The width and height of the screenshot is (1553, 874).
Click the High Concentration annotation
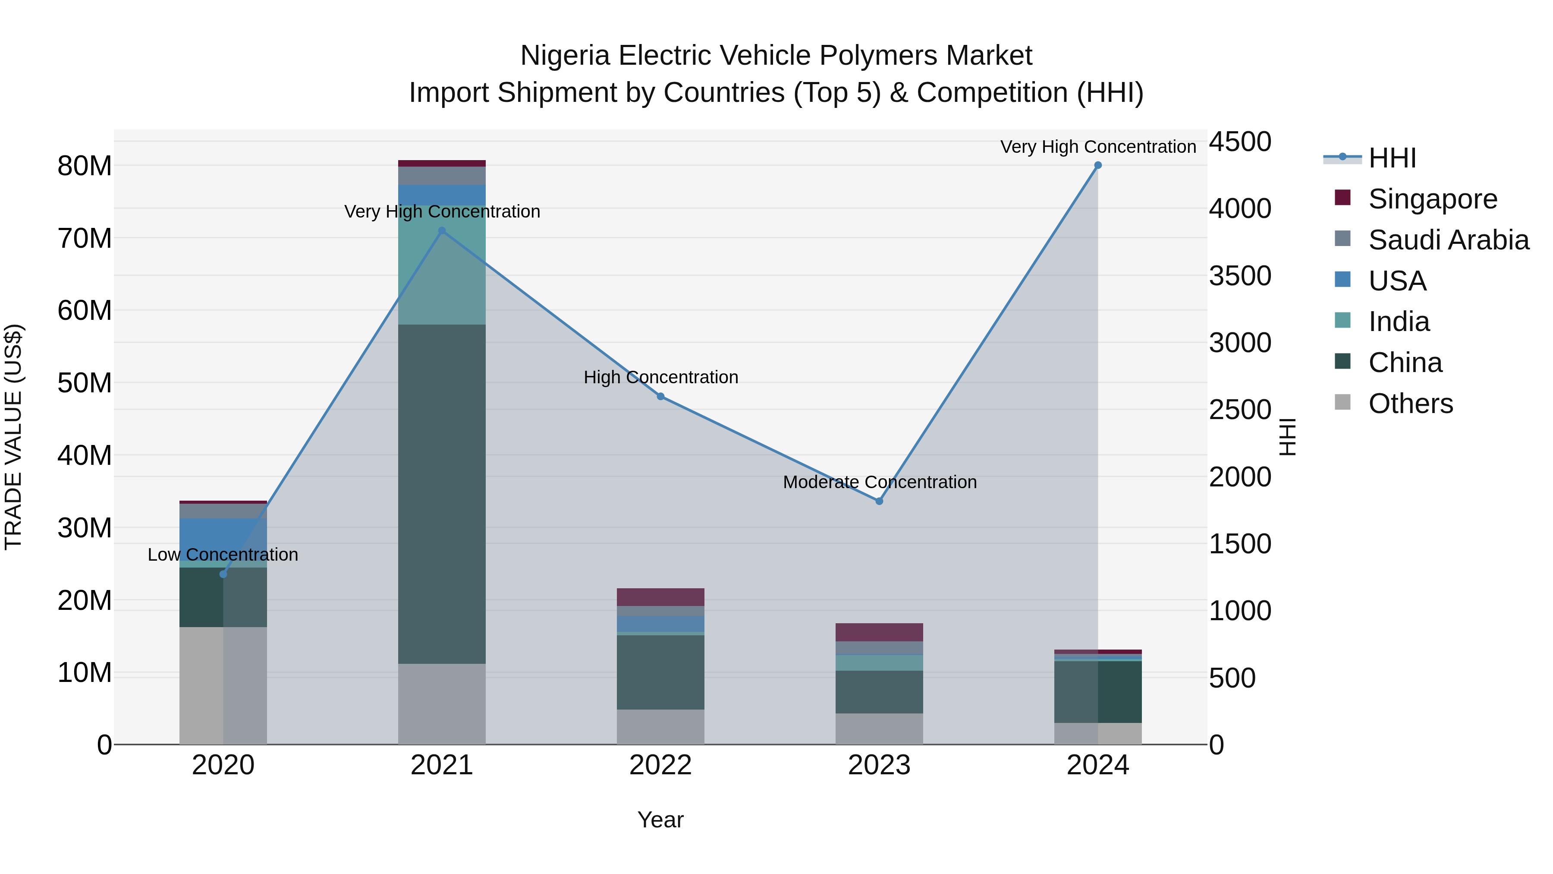(661, 378)
